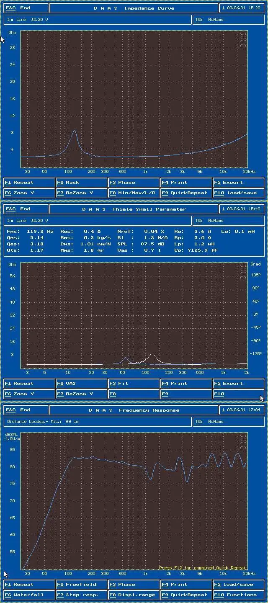Viewport: 268px width, 603px height.
Task: Open F10 Functions menu
Action: [239, 595]
